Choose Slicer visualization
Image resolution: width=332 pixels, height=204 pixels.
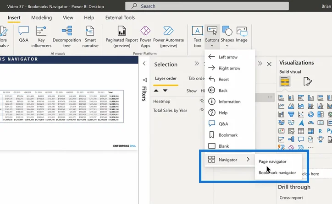point(291,131)
